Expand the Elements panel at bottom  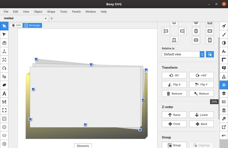point(83,146)
